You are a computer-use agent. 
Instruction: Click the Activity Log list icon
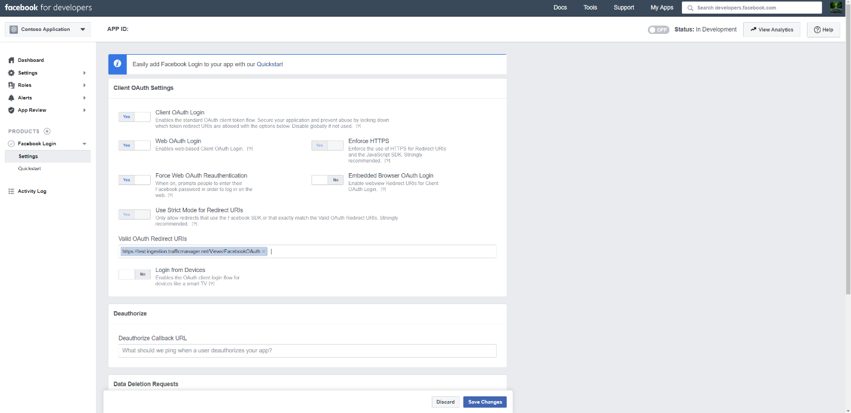(x=11, y=191)
